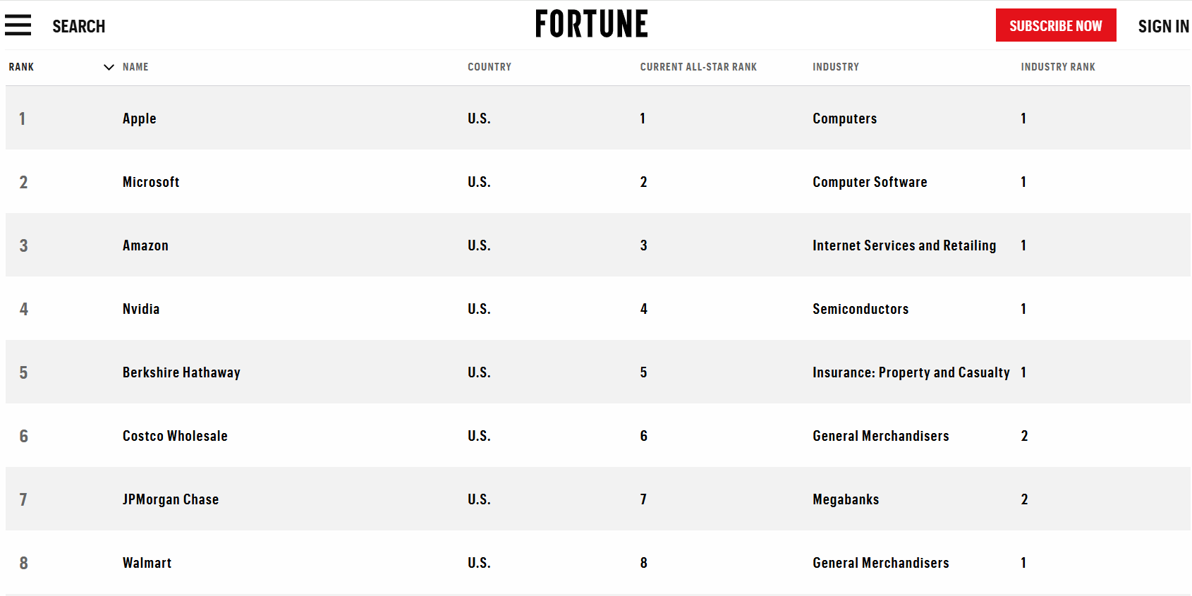Select the Amazon row name
This screenshot has width=1192, height=596.
click(145, 245)
